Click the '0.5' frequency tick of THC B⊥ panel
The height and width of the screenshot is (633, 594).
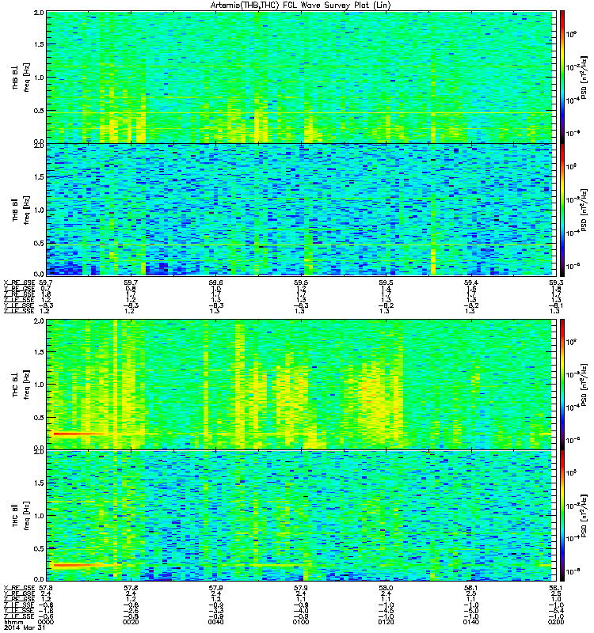(x=39, y=418)
